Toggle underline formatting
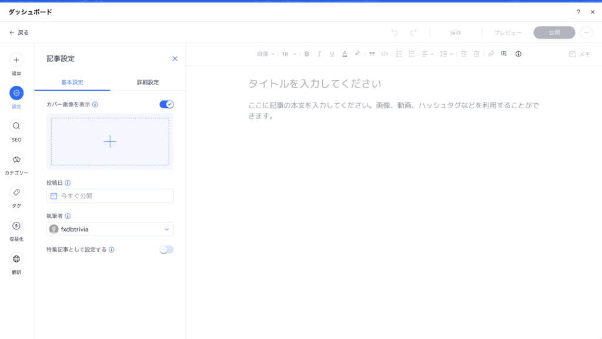This screenshot has height=339, width=602. pyautogui.click(x=332, y=54)
